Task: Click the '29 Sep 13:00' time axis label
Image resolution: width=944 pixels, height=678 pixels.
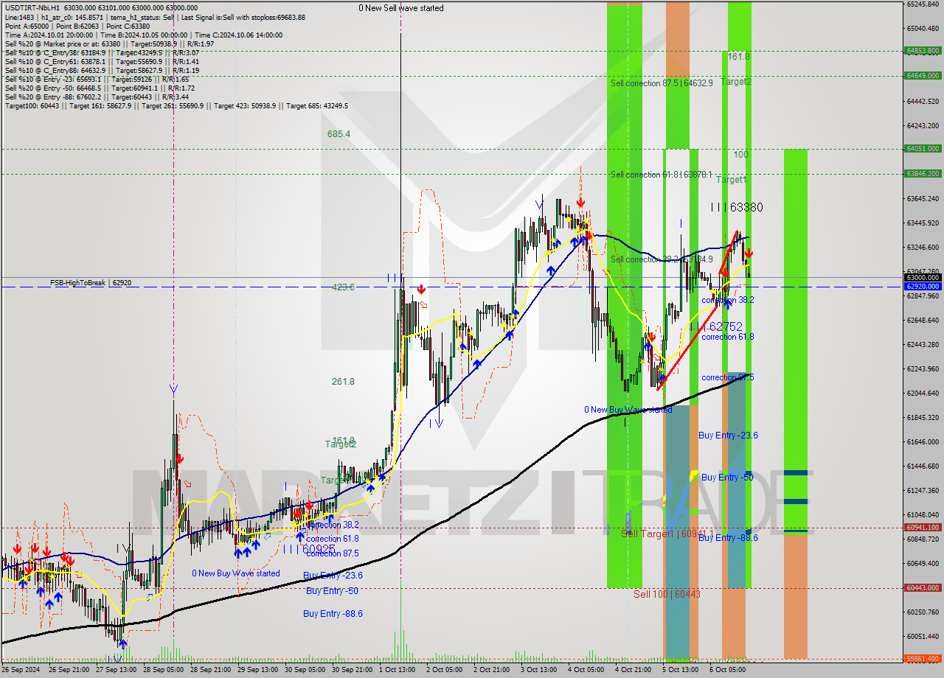Action: click(257, 670)
